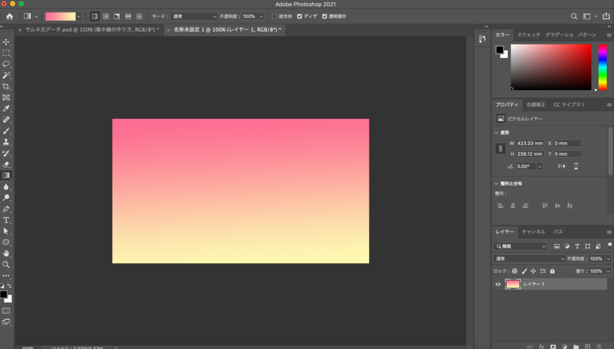
Task: Disable the ディザ checkbox
Action: pyautogui.click(x=300, y=16)
